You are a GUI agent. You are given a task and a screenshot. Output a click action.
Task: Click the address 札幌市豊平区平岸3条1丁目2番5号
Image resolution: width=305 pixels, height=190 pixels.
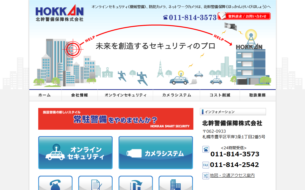pos(234,137)
